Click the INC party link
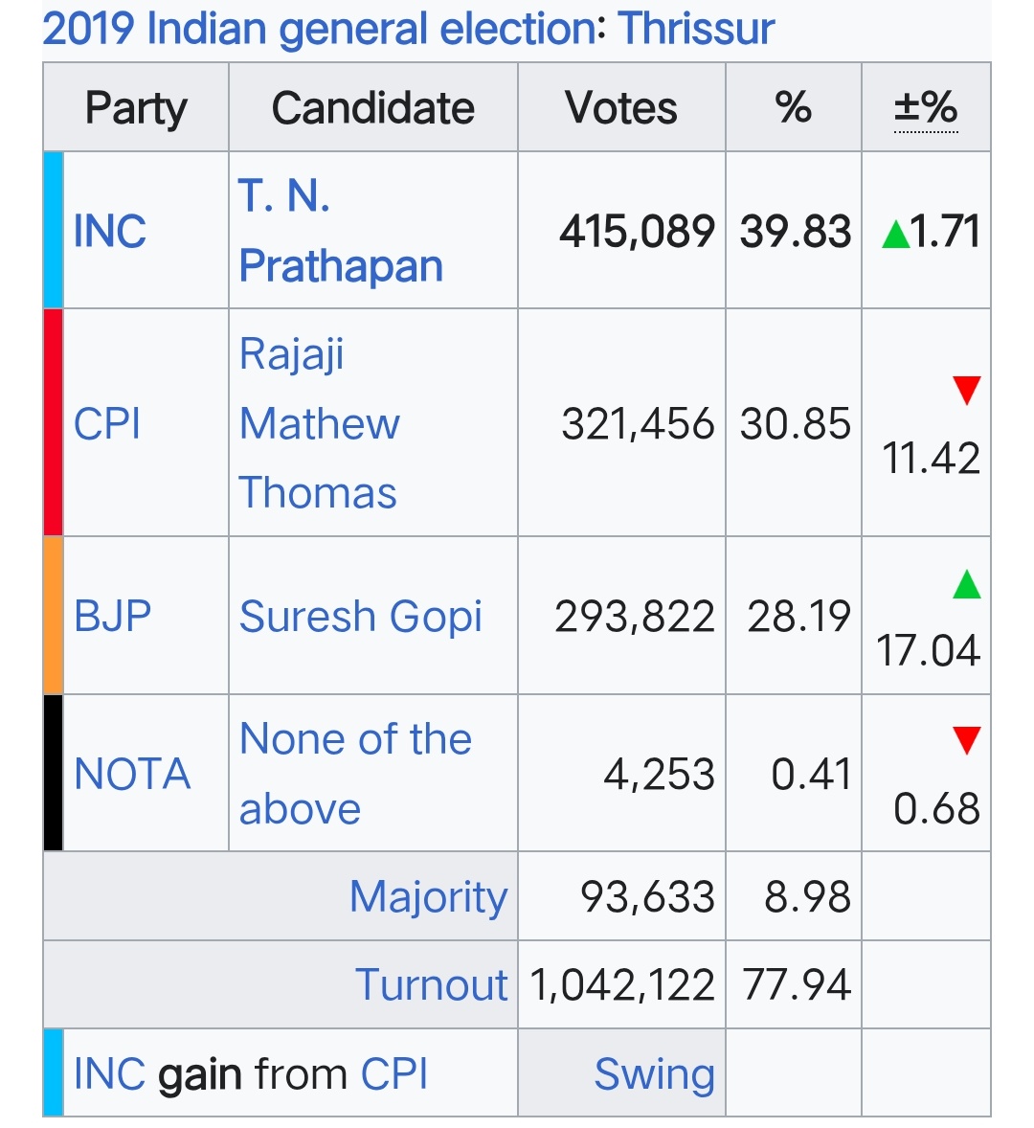Viewport: 1034px width, 1128px height. click(x=110, y=232)
